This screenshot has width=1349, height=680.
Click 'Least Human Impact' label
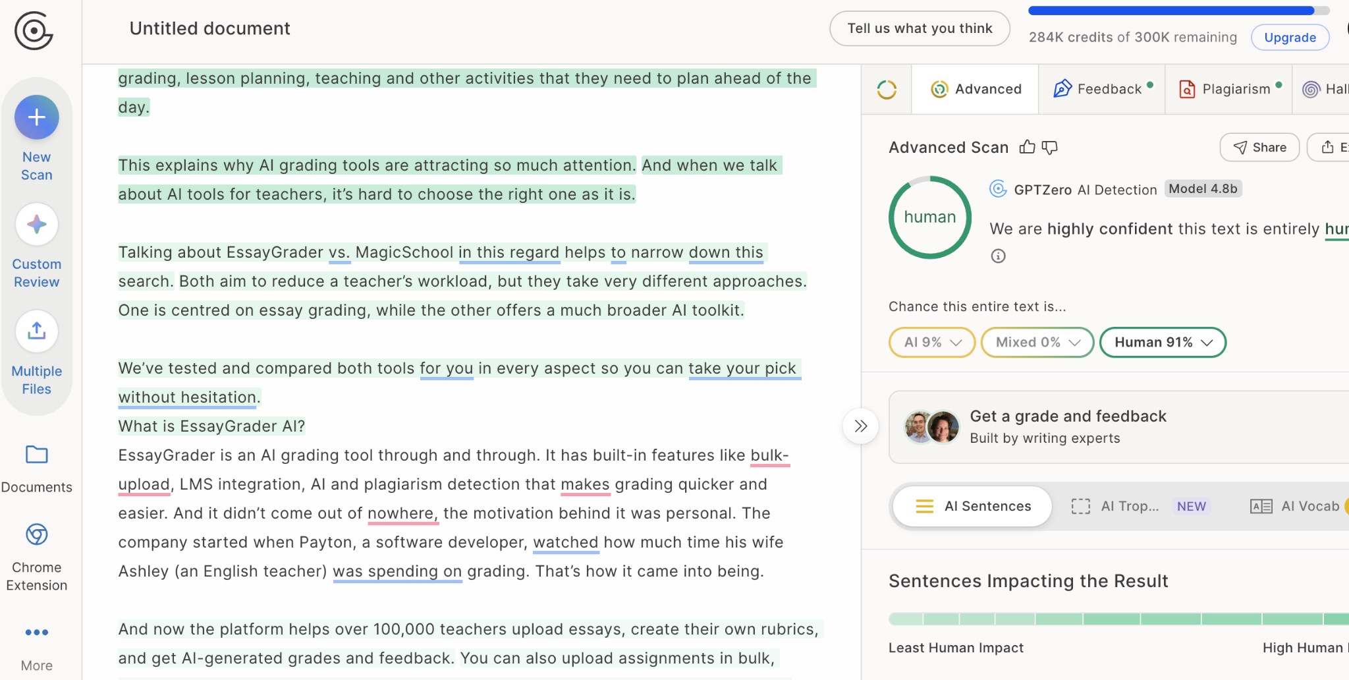pos(956,648)
